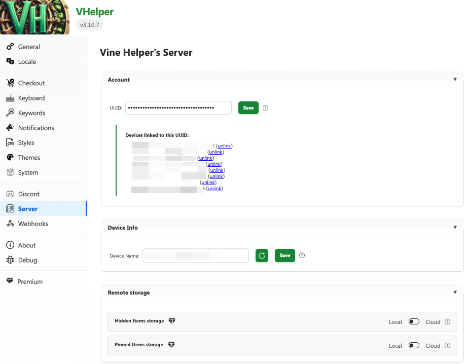Click premium diamond icon beside Hidden Items storage
This screenshot has height=364, width=467.
[x=172, y=321]
